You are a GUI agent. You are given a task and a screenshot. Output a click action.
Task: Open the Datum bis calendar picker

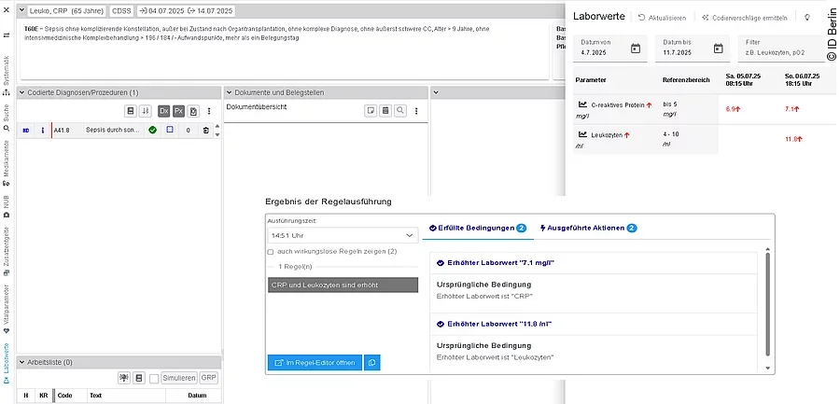point(718,49)
